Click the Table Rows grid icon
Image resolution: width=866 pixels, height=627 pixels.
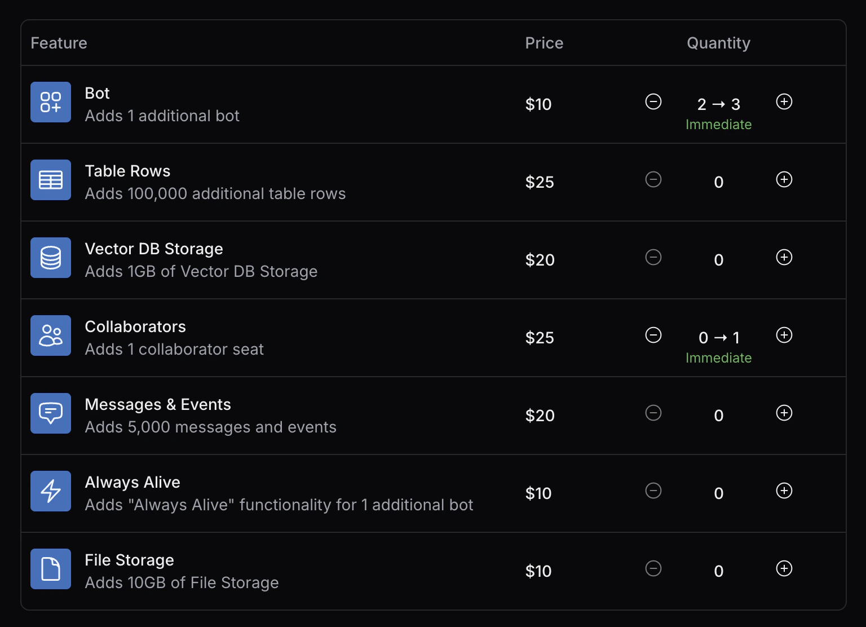click(51, 180)
